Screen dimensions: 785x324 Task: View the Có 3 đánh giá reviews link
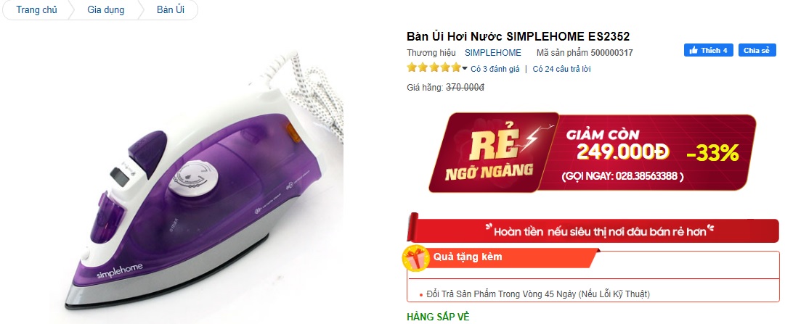click(x=495, y=69)
